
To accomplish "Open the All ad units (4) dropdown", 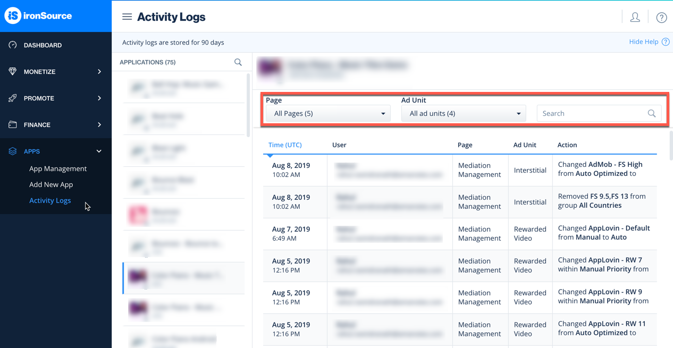I will point(463,113).
